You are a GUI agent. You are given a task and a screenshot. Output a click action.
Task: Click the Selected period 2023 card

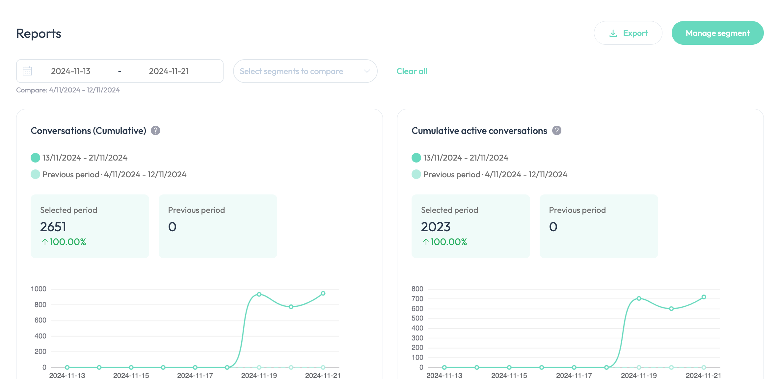pos(471,226)
